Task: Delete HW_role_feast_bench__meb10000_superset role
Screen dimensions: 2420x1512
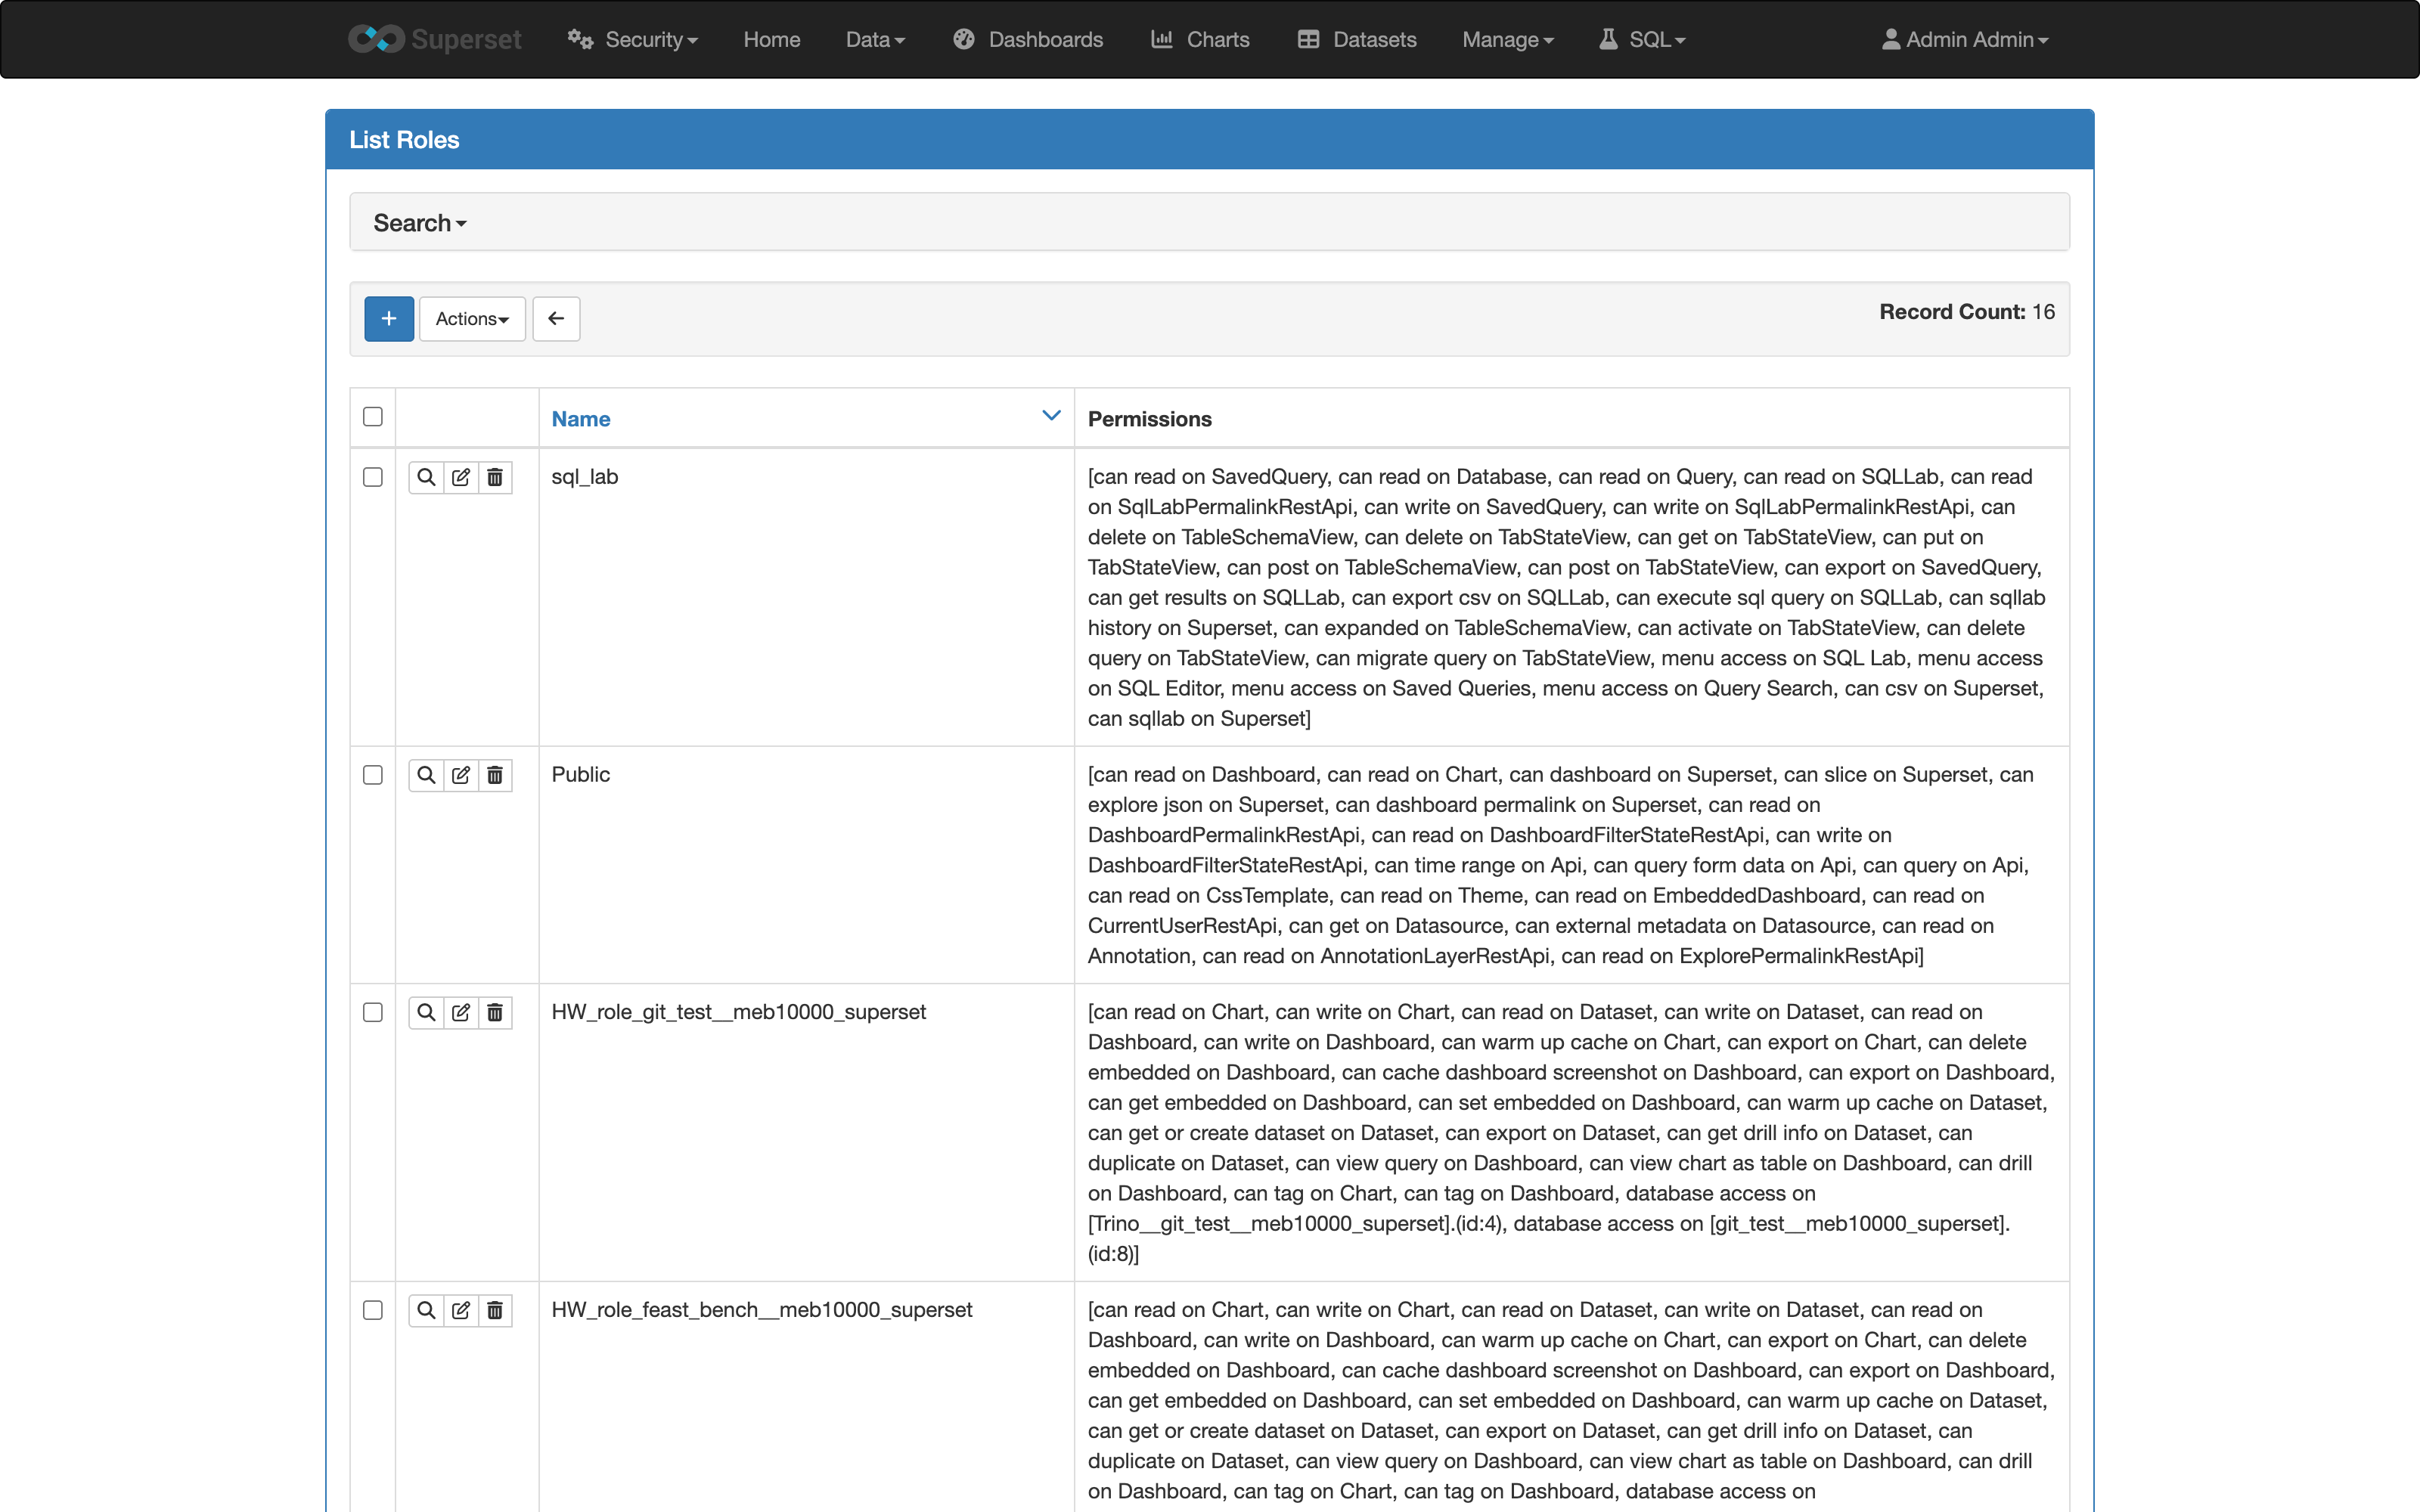Action: pyautogui.click(x=495, y=1310)
